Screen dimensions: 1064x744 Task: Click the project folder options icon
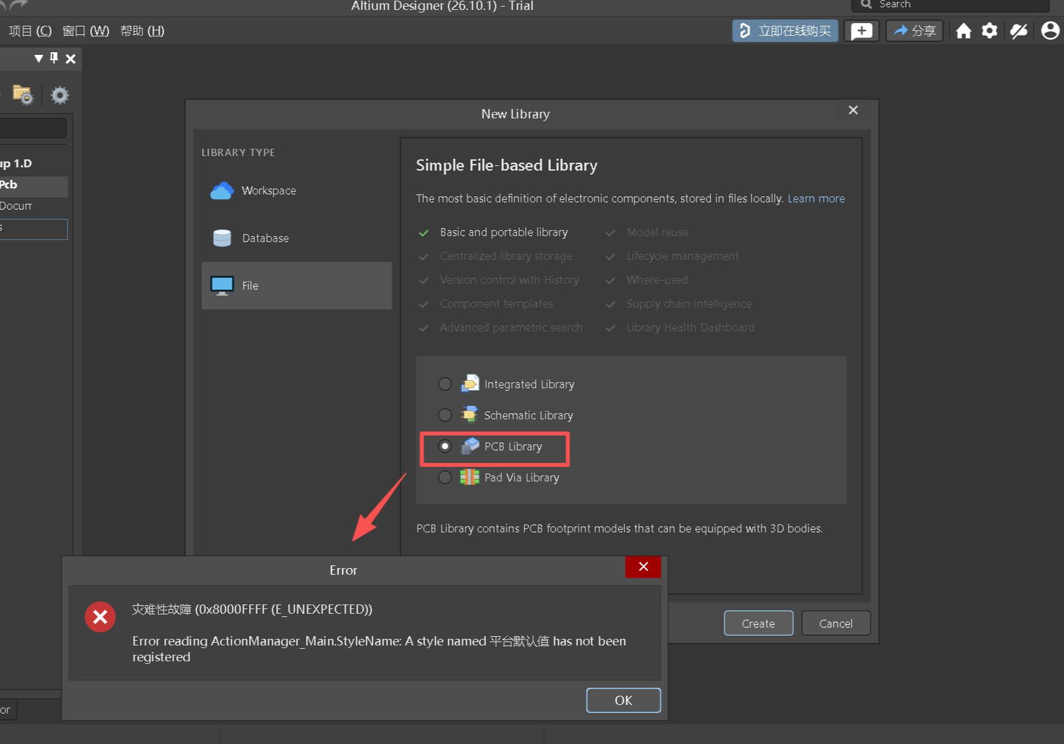[x=23, y=95]
